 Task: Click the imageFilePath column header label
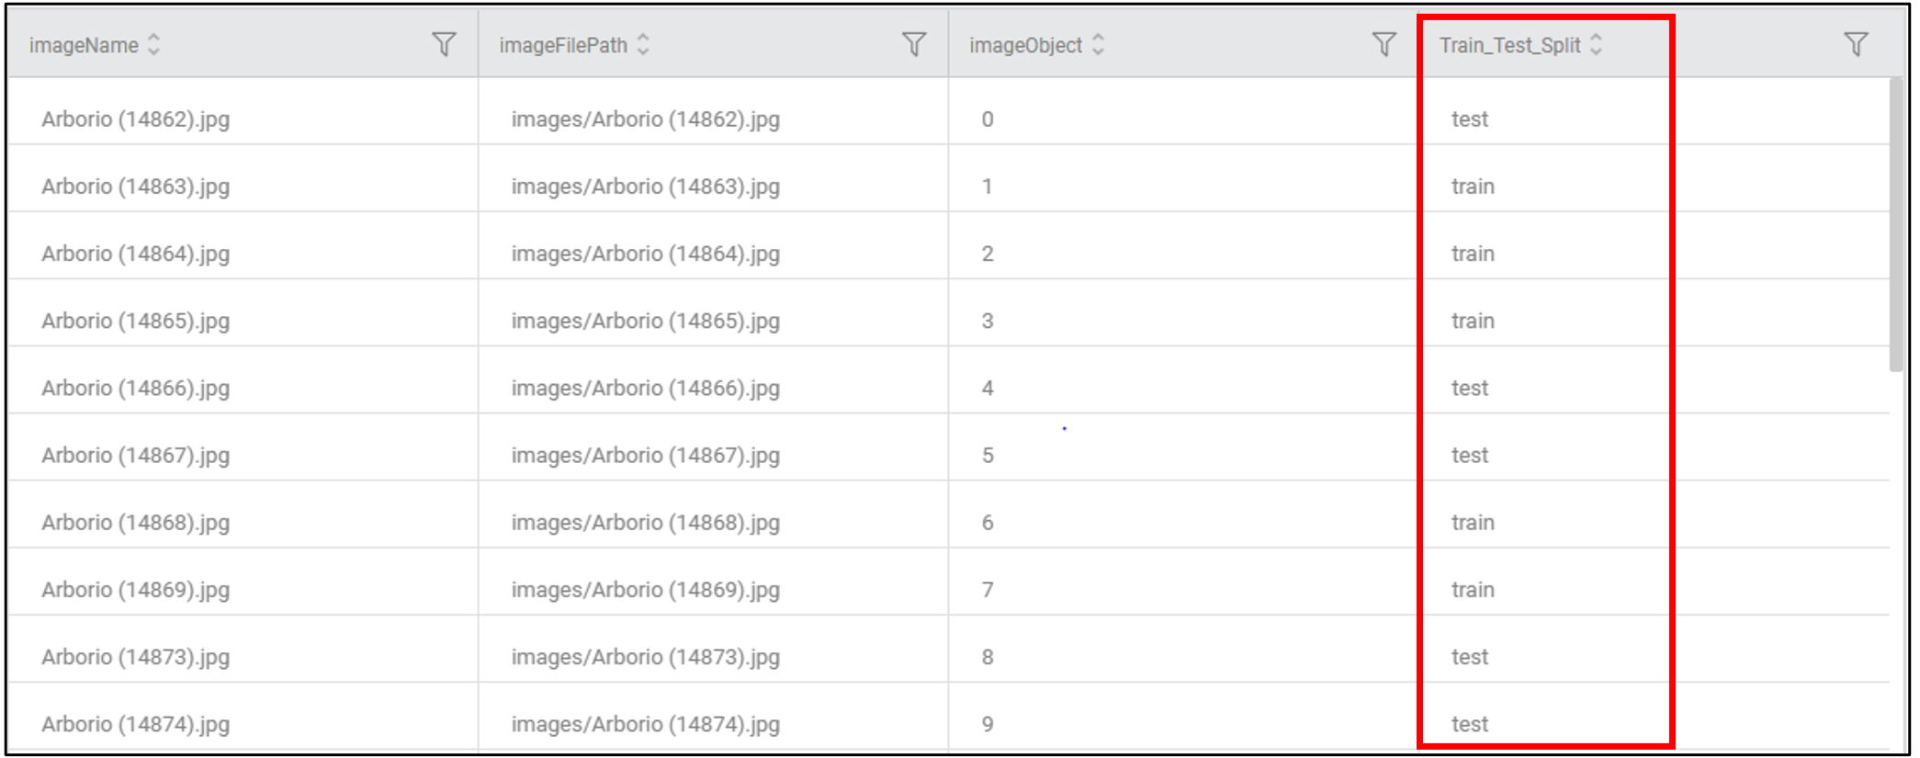coord(563,45)
